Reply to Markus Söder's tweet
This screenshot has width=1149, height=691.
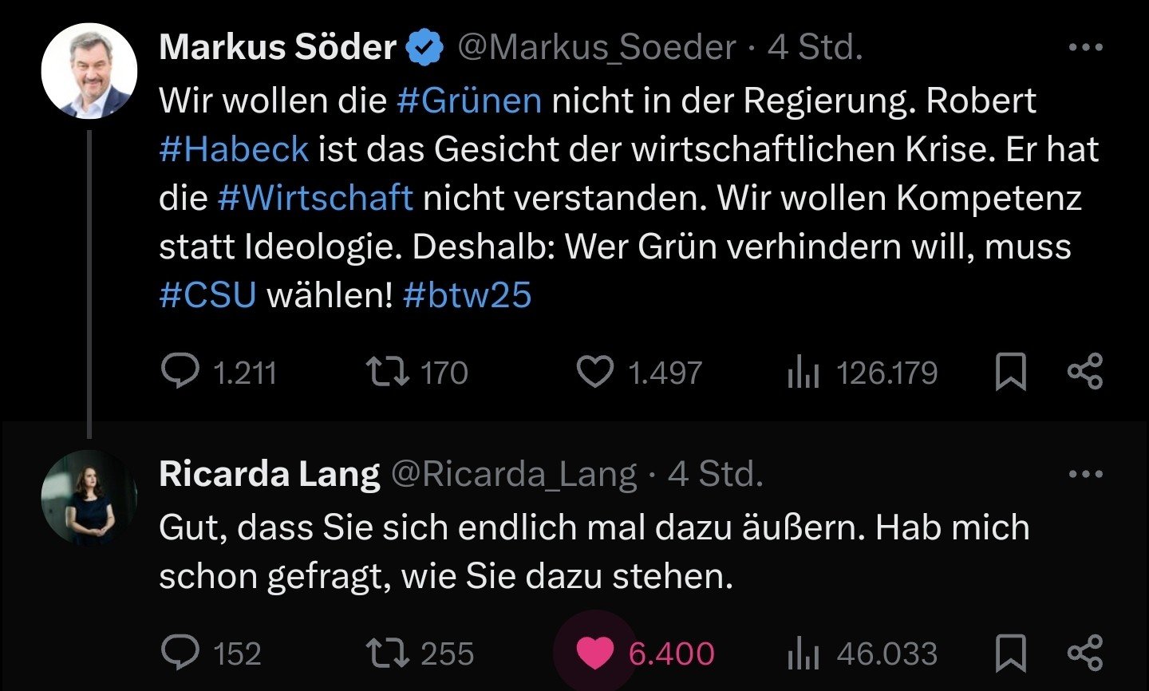180,372
